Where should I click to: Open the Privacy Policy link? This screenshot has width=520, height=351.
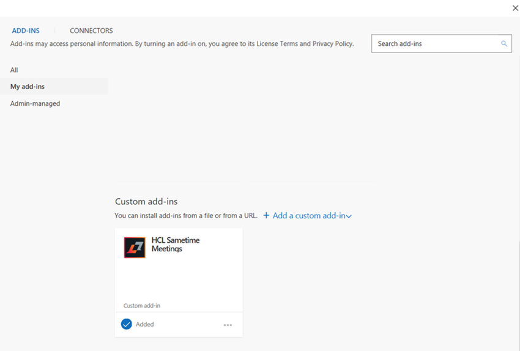[333, 44]
